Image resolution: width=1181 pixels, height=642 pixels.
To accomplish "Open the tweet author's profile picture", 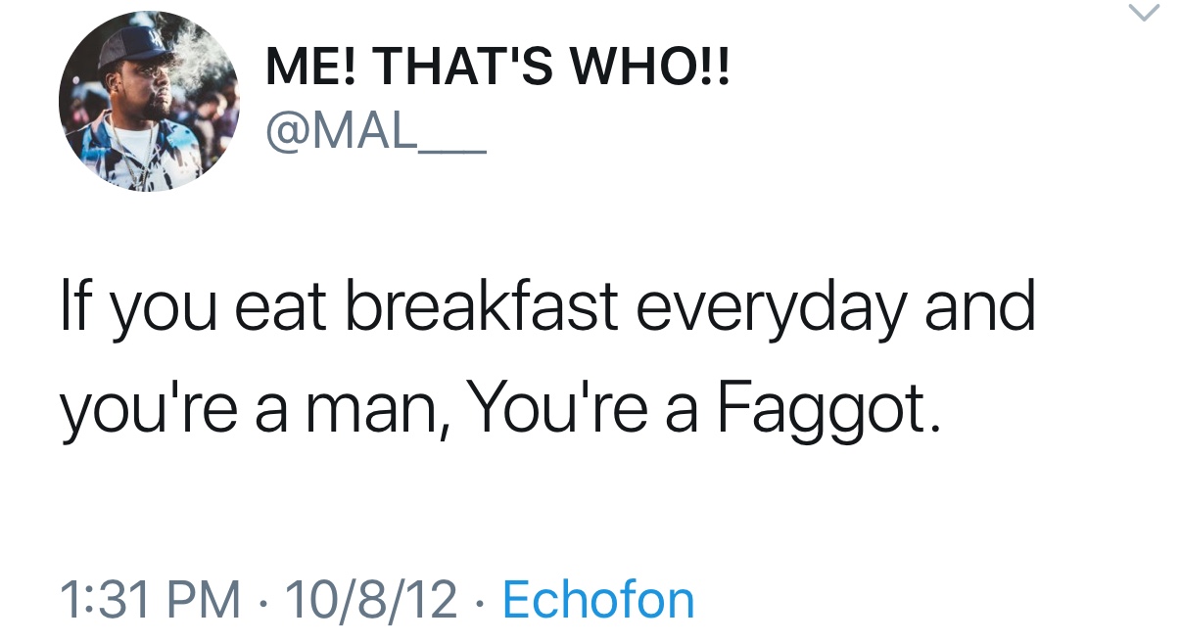I will click(148, 102).
